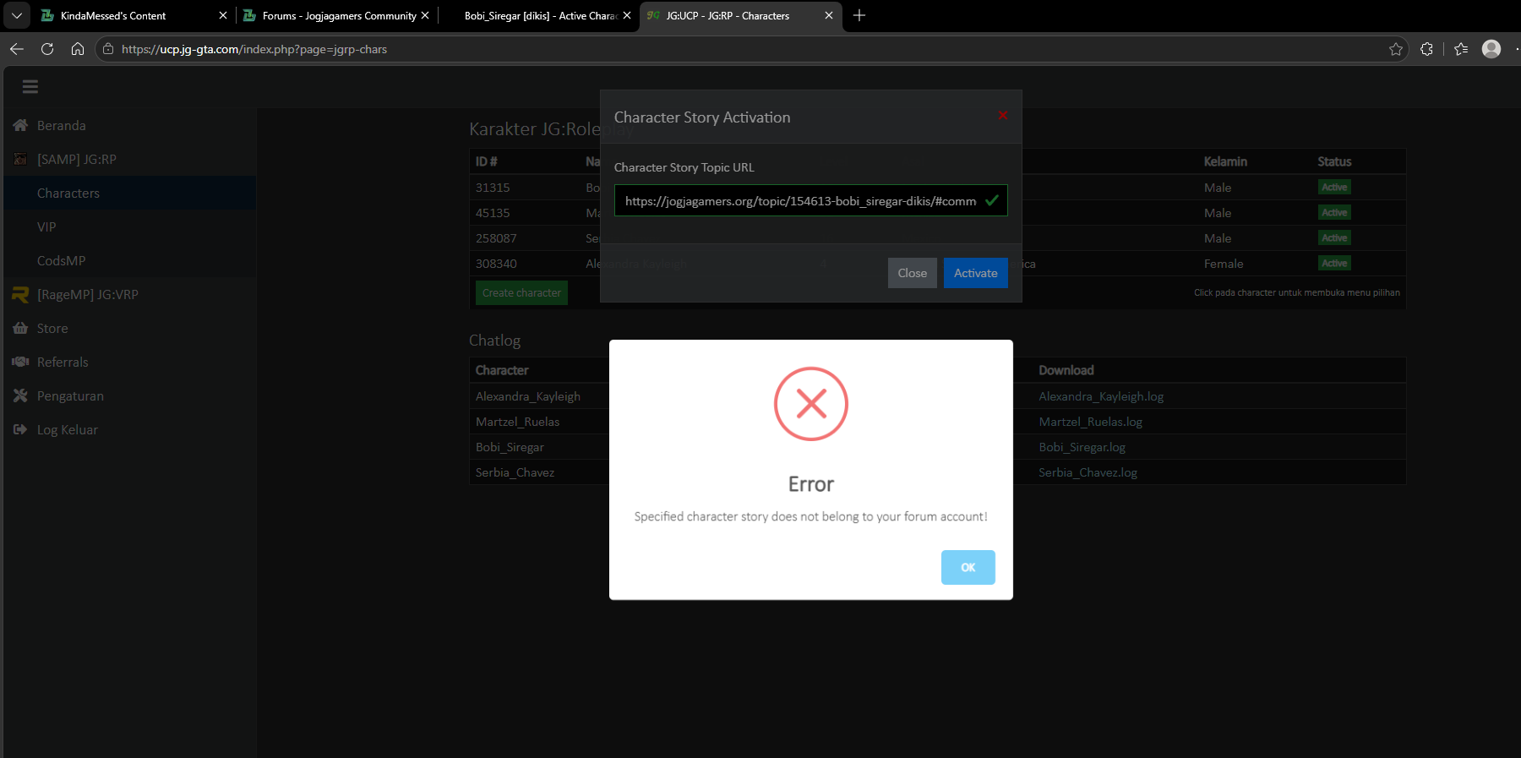Screen dimensions: 1521x758
Task: Open the browser tab list dropdown
Action: point(17,15)
